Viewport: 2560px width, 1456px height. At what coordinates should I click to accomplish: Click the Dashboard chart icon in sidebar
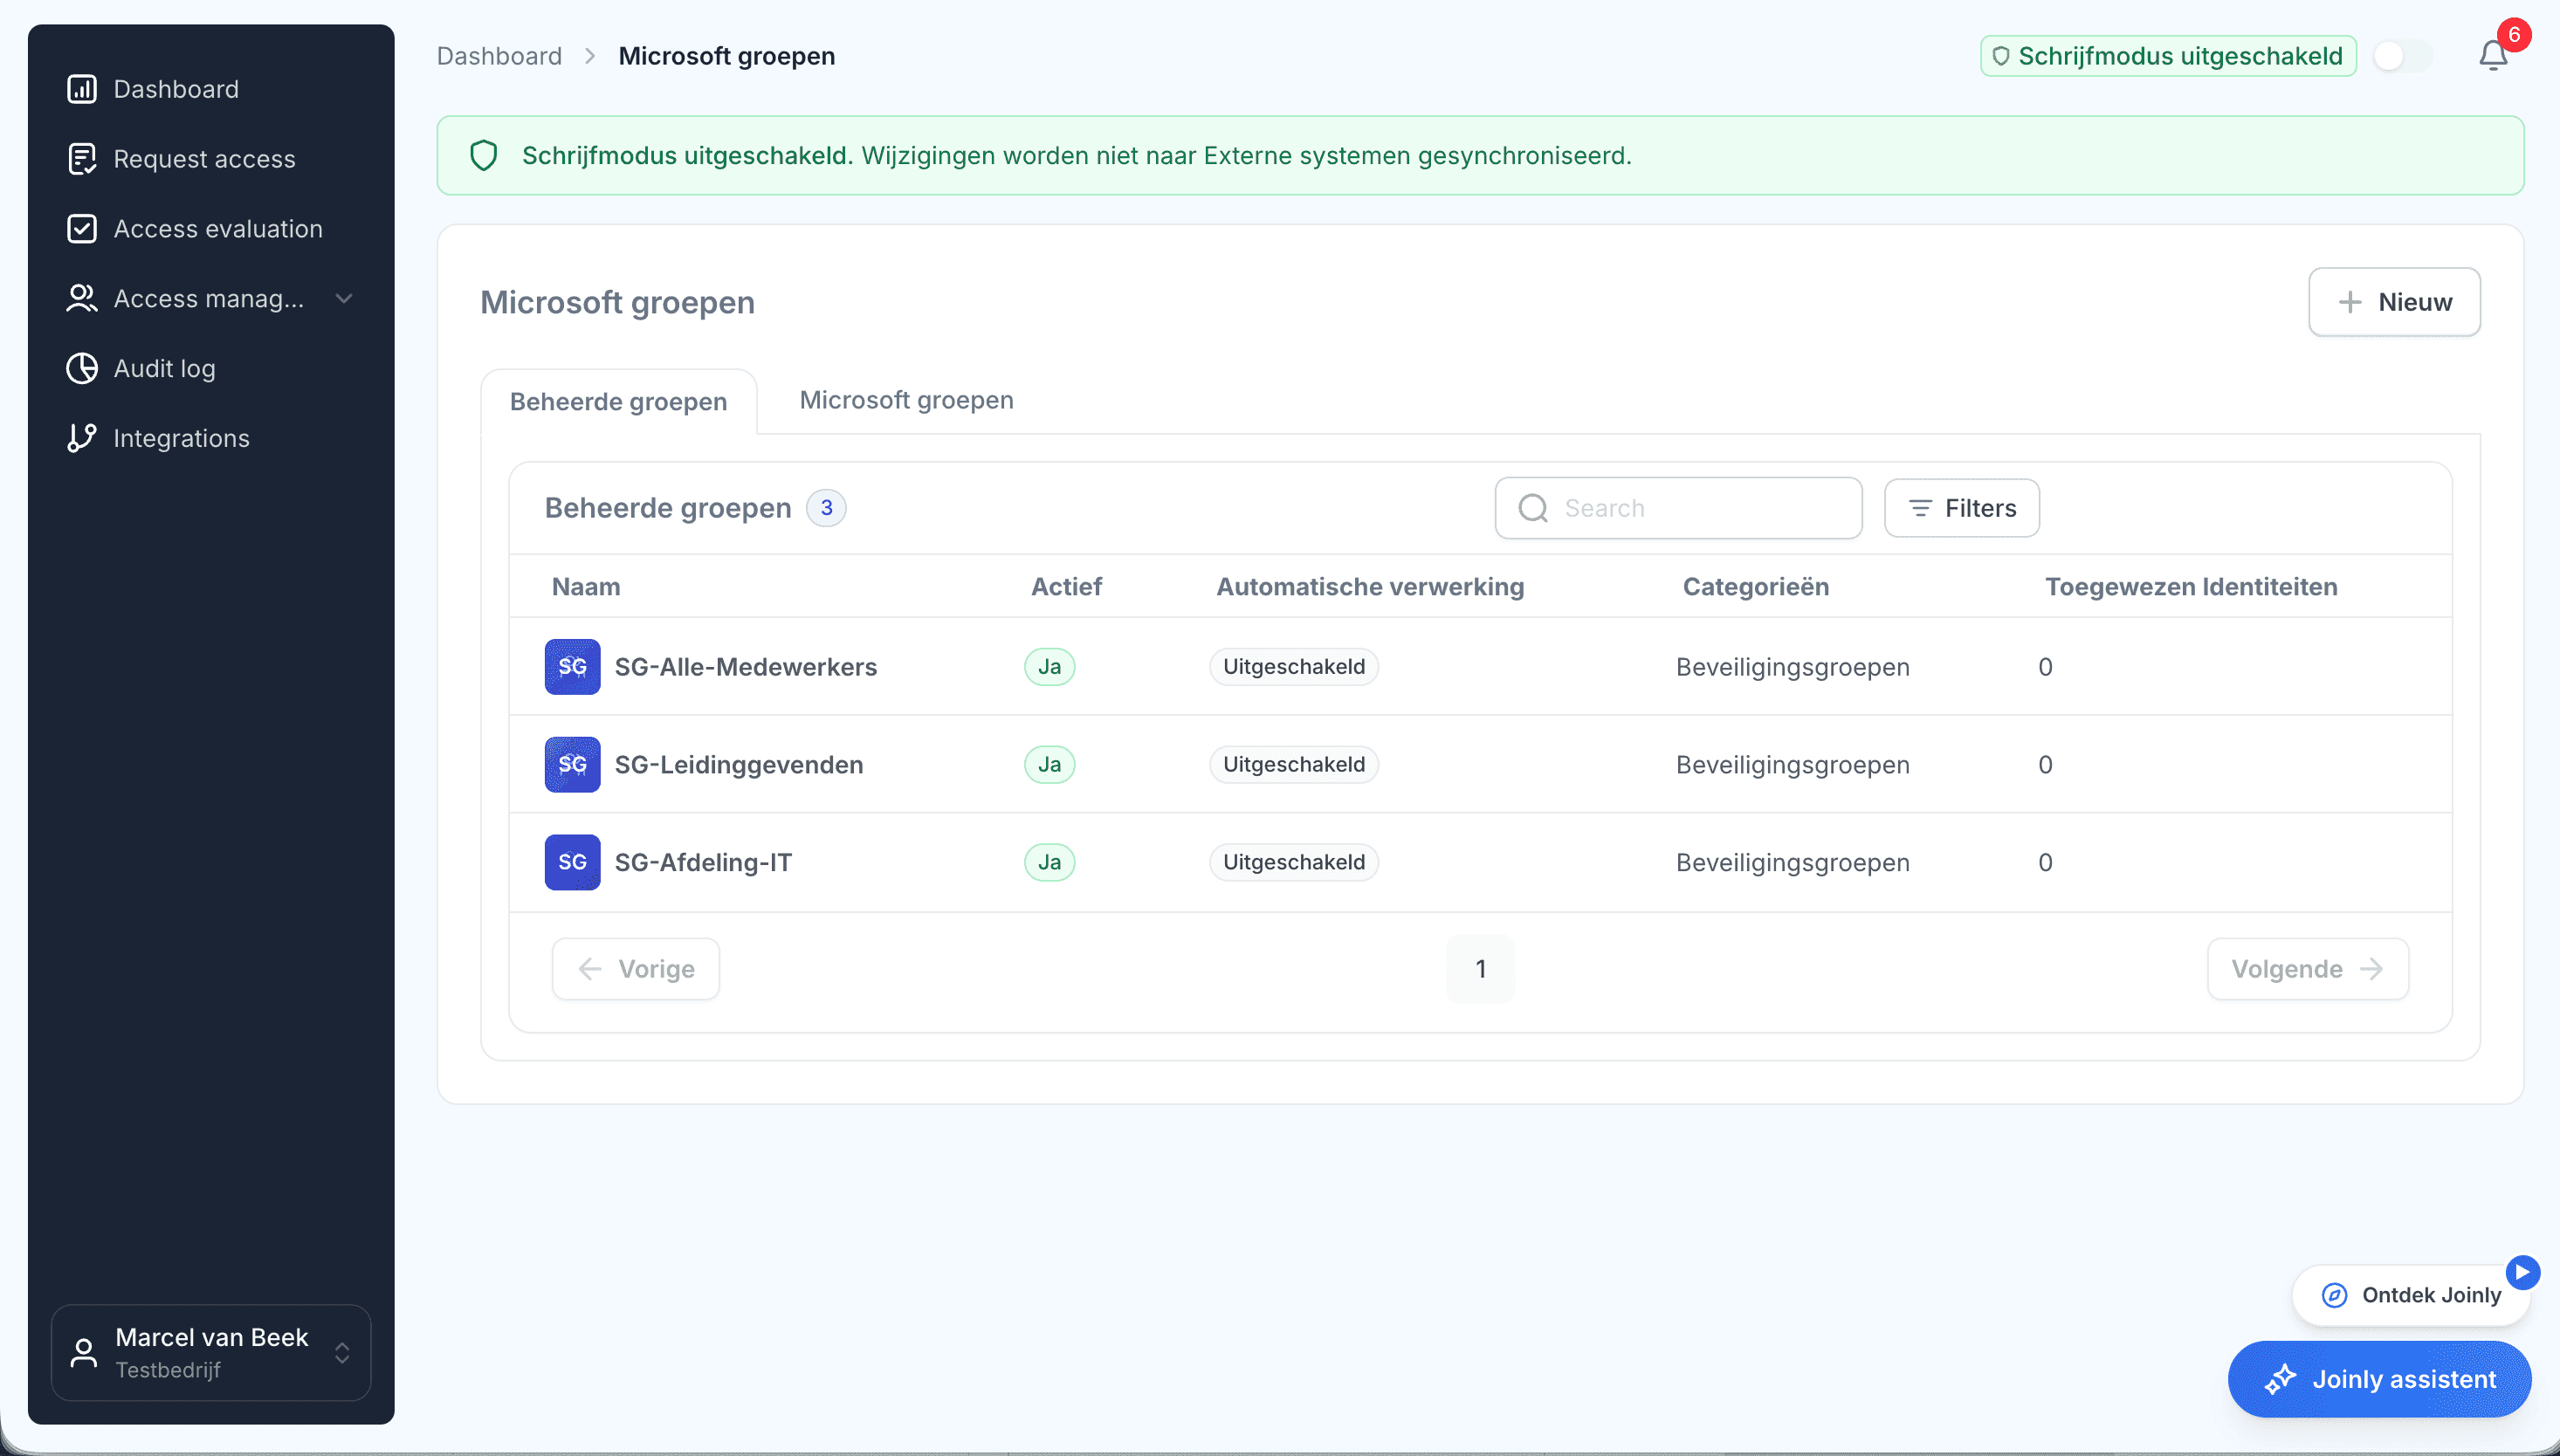click(x=82, y=89)
